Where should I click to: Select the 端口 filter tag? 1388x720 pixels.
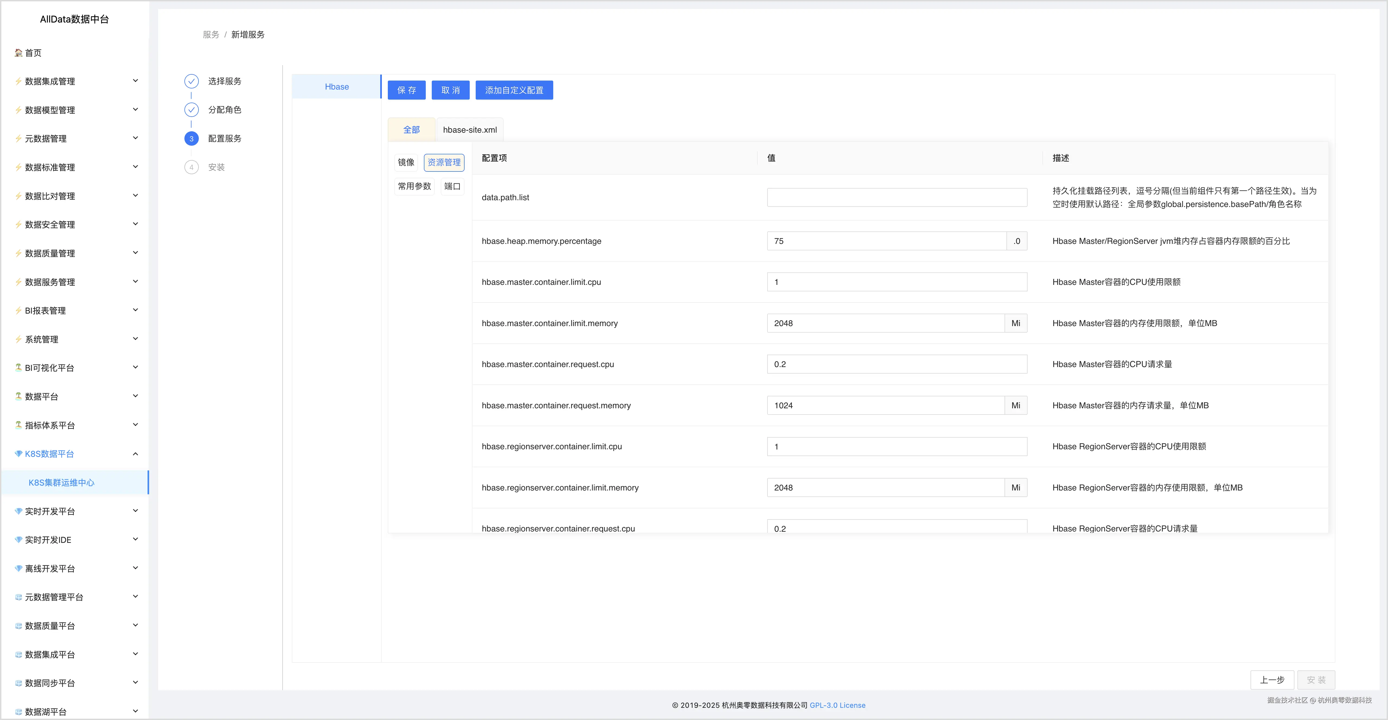pos(452,186)
